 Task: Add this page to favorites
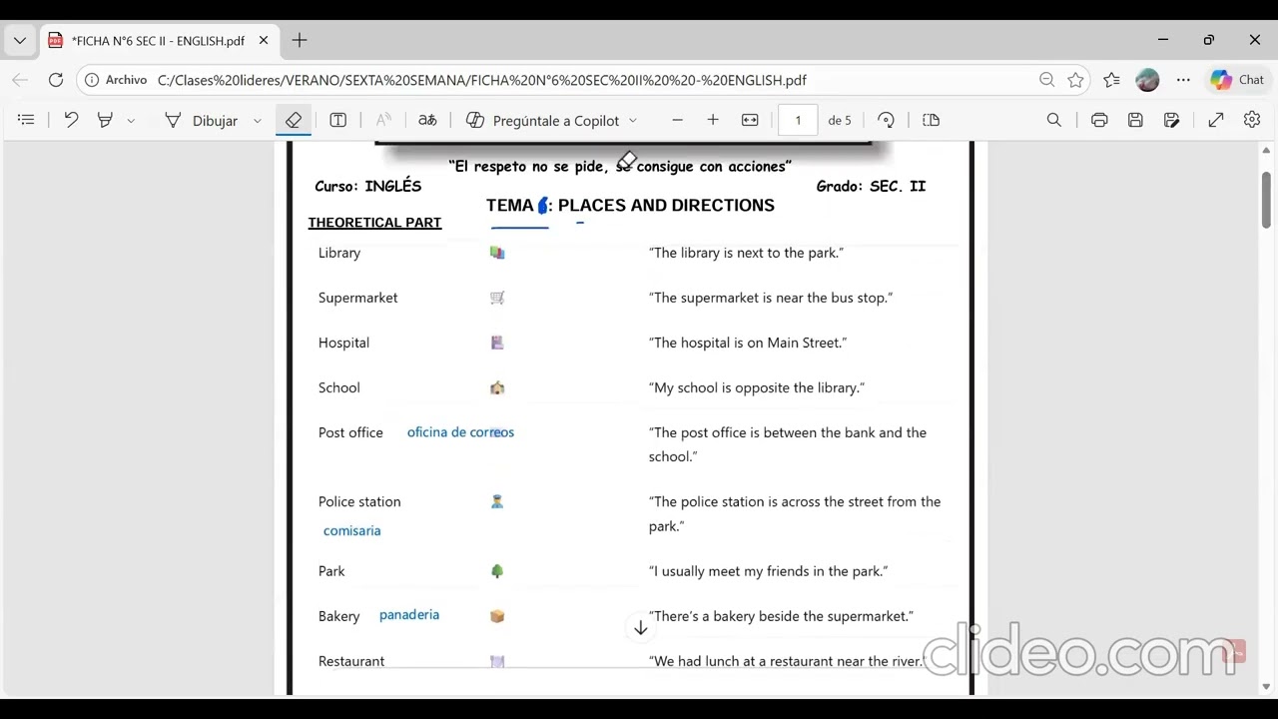click(x=1075, y=80)
